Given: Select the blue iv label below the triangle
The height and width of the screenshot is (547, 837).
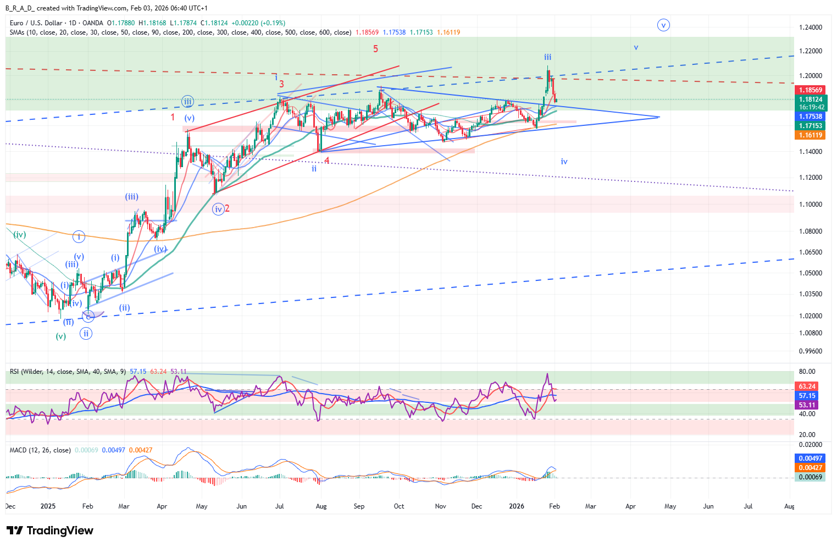Looking at the screenshot, I should tap(564, 162).
